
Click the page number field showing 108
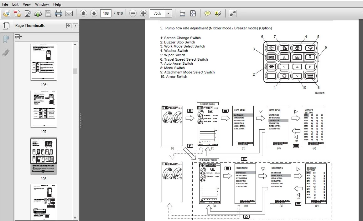(106, 13)
